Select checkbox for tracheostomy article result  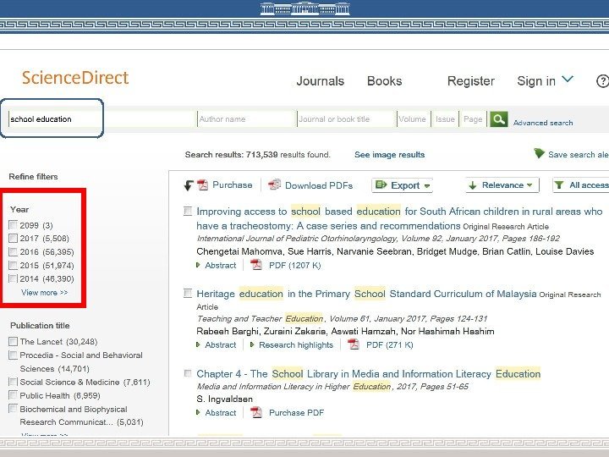pyautogui.click(x=188, y=211)
